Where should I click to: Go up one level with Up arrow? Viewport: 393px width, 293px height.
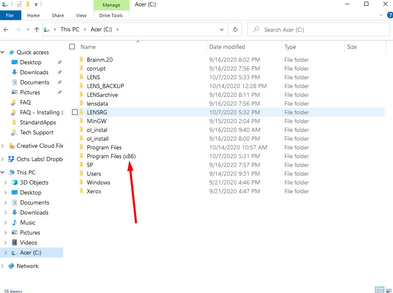(37, 30)
